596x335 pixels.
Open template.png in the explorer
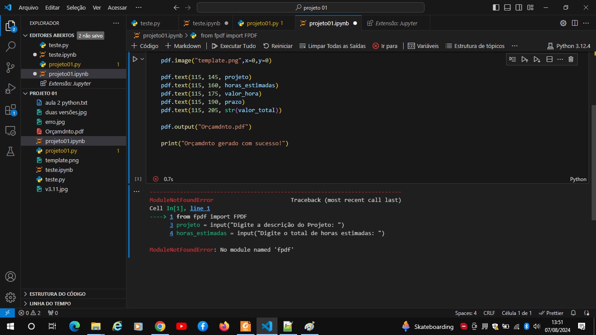tap(62, 160)
